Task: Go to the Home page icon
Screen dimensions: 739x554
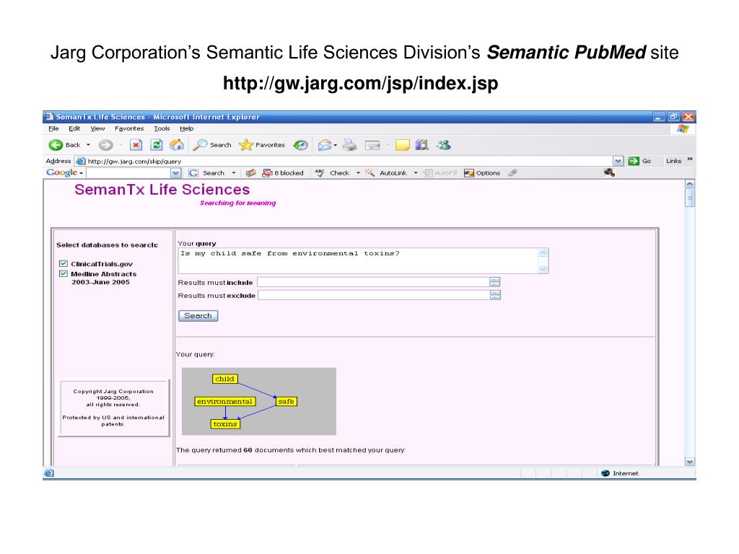Action: tap(176, 144)
